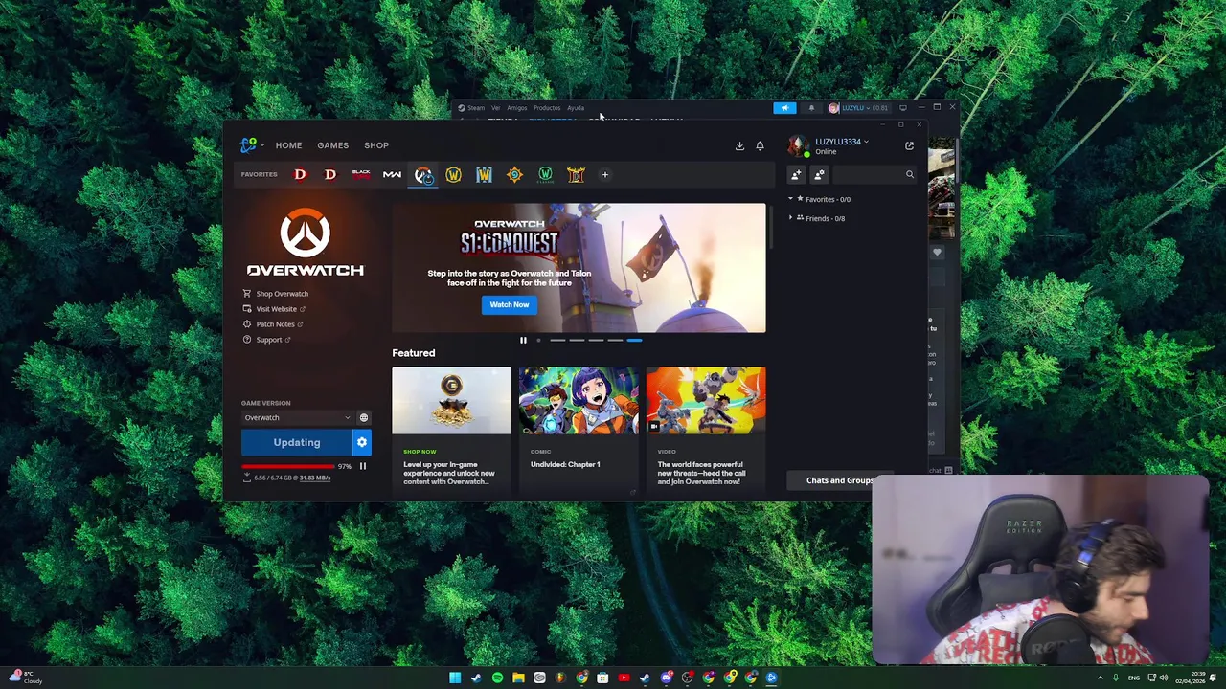Viewport: 1226px width, 689px height.
Task: Select the Overwatch favorite icon
Action: [x=422, y=175]
